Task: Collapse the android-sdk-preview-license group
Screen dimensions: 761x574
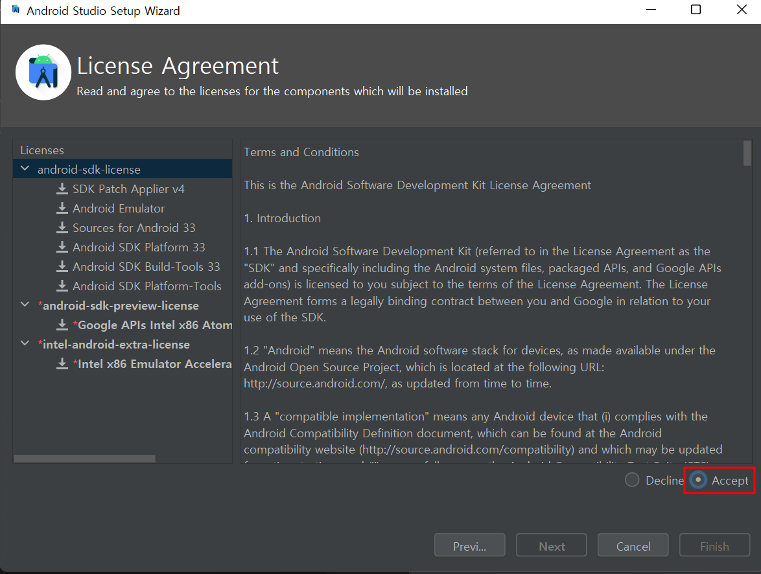Action: tap(25, 304)
